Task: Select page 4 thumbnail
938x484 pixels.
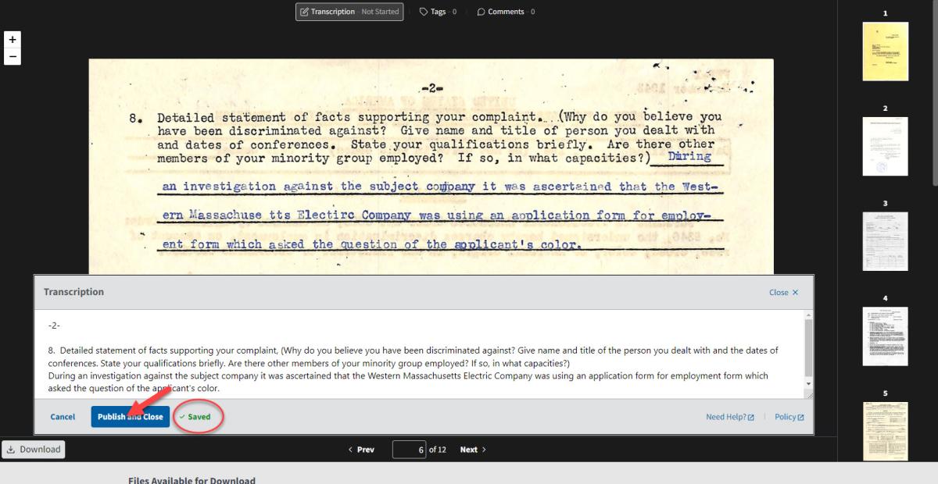Action: (885, 336)
